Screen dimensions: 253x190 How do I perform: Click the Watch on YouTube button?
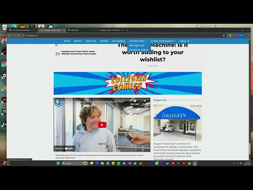[x=64, y=148]
